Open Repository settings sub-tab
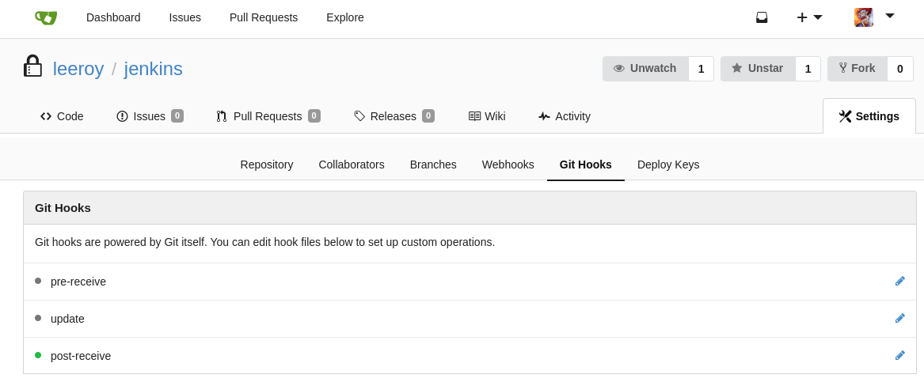The image size is (924, 382). (266, 165)
